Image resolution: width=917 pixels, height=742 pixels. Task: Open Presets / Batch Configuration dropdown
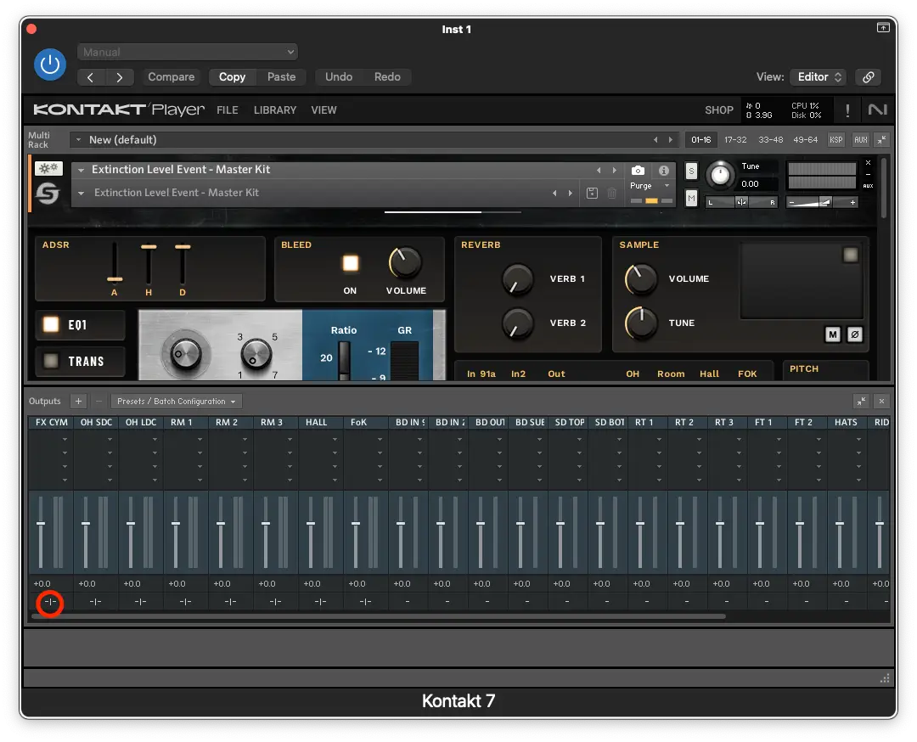point(176,401)
